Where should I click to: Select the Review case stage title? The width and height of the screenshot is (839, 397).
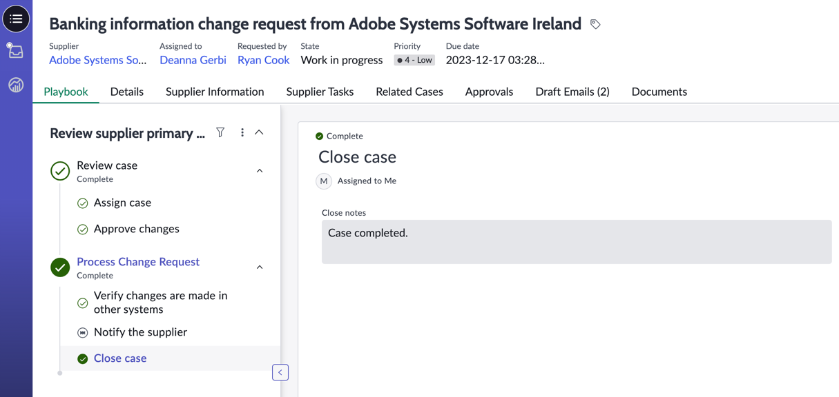[107, 165]
